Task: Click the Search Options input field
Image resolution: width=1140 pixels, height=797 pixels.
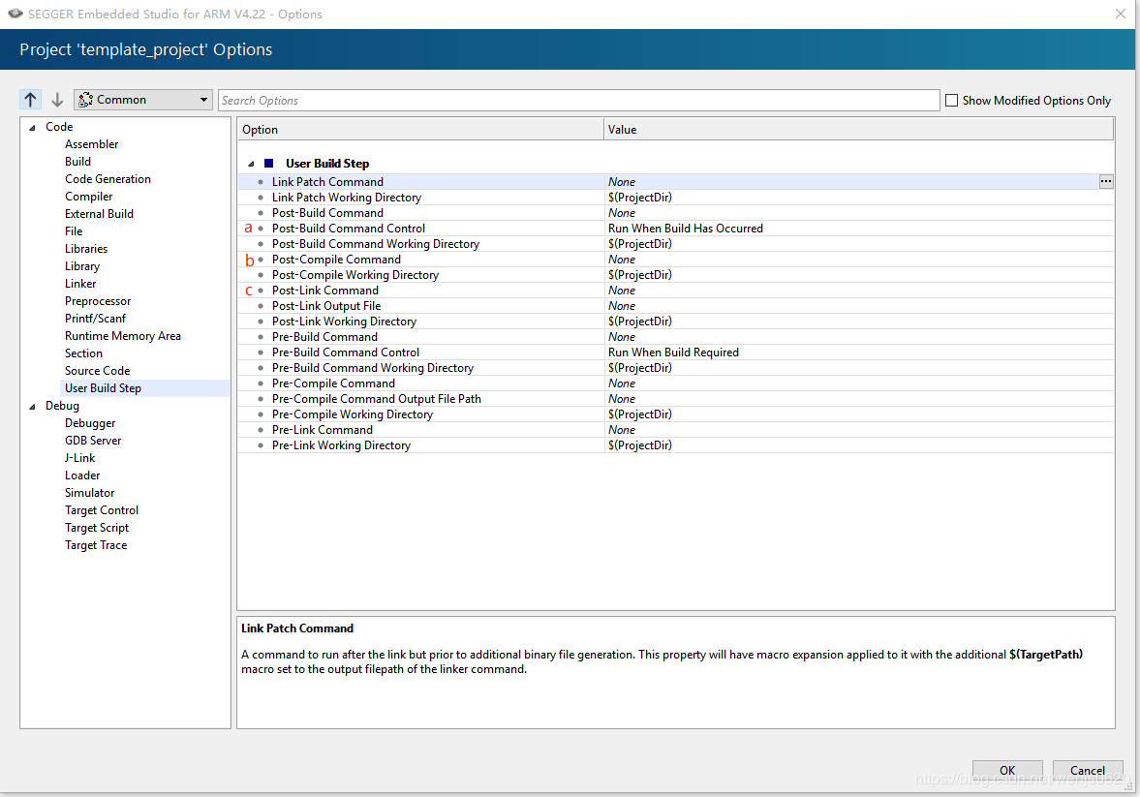Action: click(x=578, y=100)
